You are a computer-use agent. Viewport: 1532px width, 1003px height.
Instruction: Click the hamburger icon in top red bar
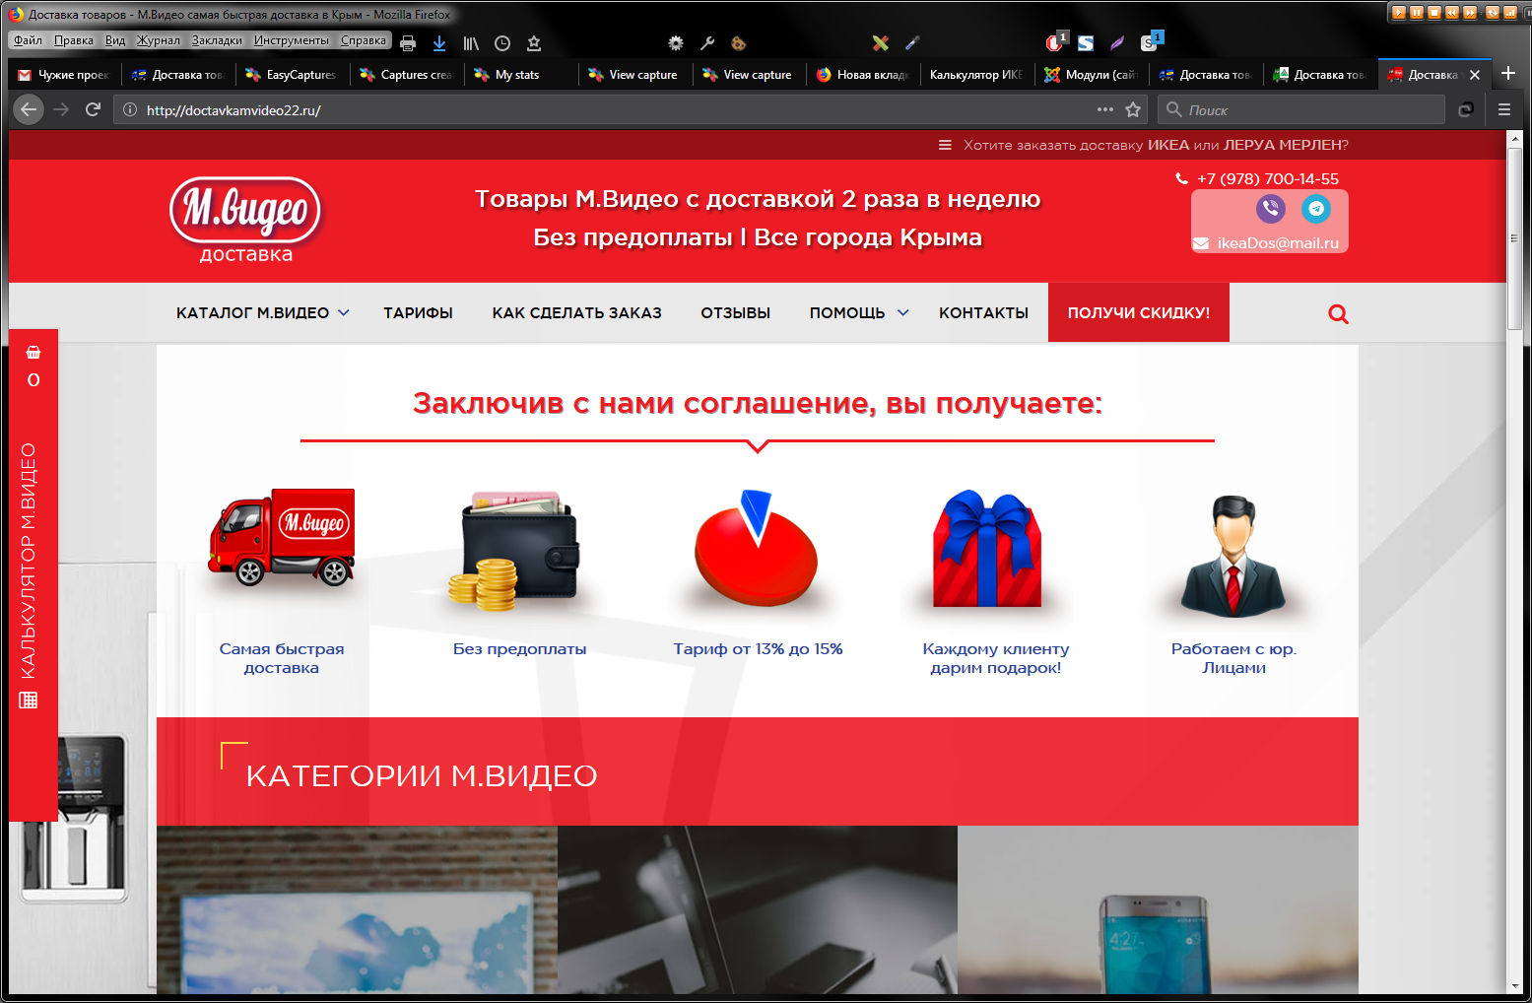(945, 145)
